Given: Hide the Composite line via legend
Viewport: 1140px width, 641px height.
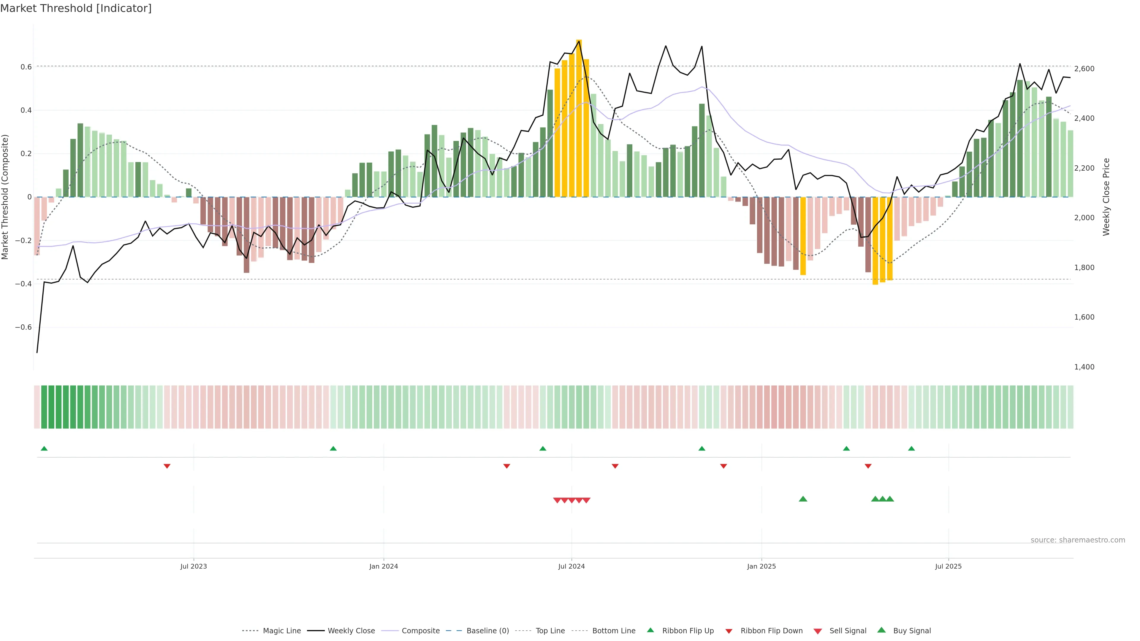Looking at the screenshot, I should click(420, 631).
